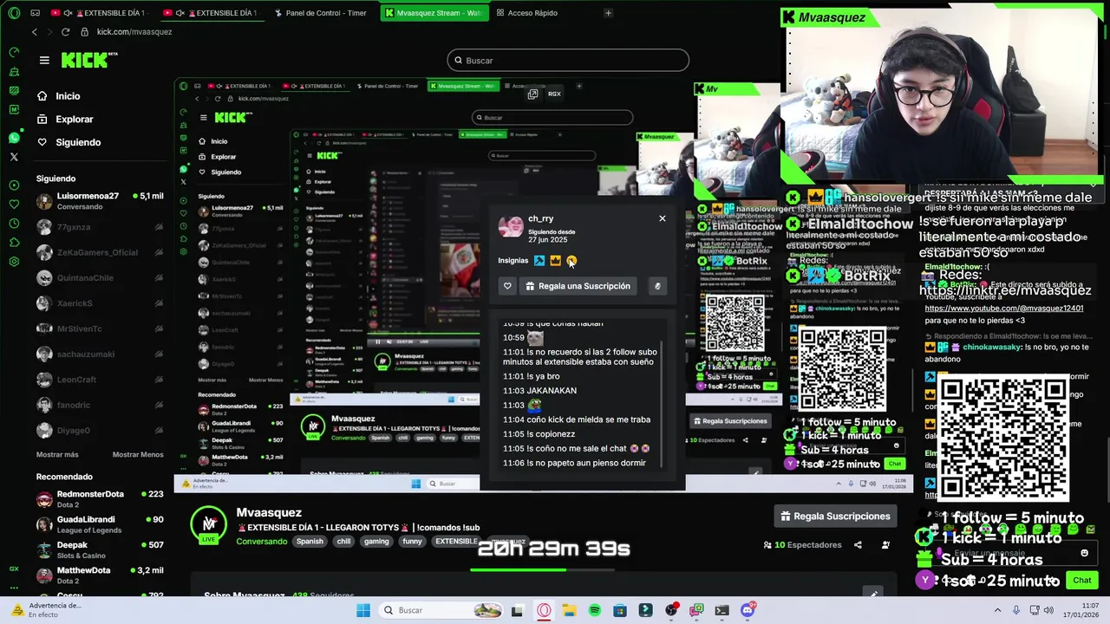Open a new browser tab
Image resolution: width=1110 pixels, height=624 pixels.
pos(608,13)
